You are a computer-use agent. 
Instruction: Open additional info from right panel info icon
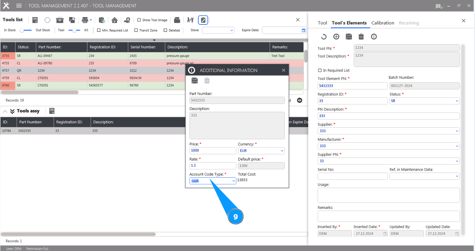click(x=373, y=37)
